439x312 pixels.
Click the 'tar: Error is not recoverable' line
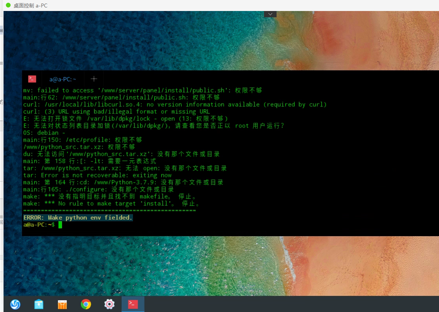(97, 175)
